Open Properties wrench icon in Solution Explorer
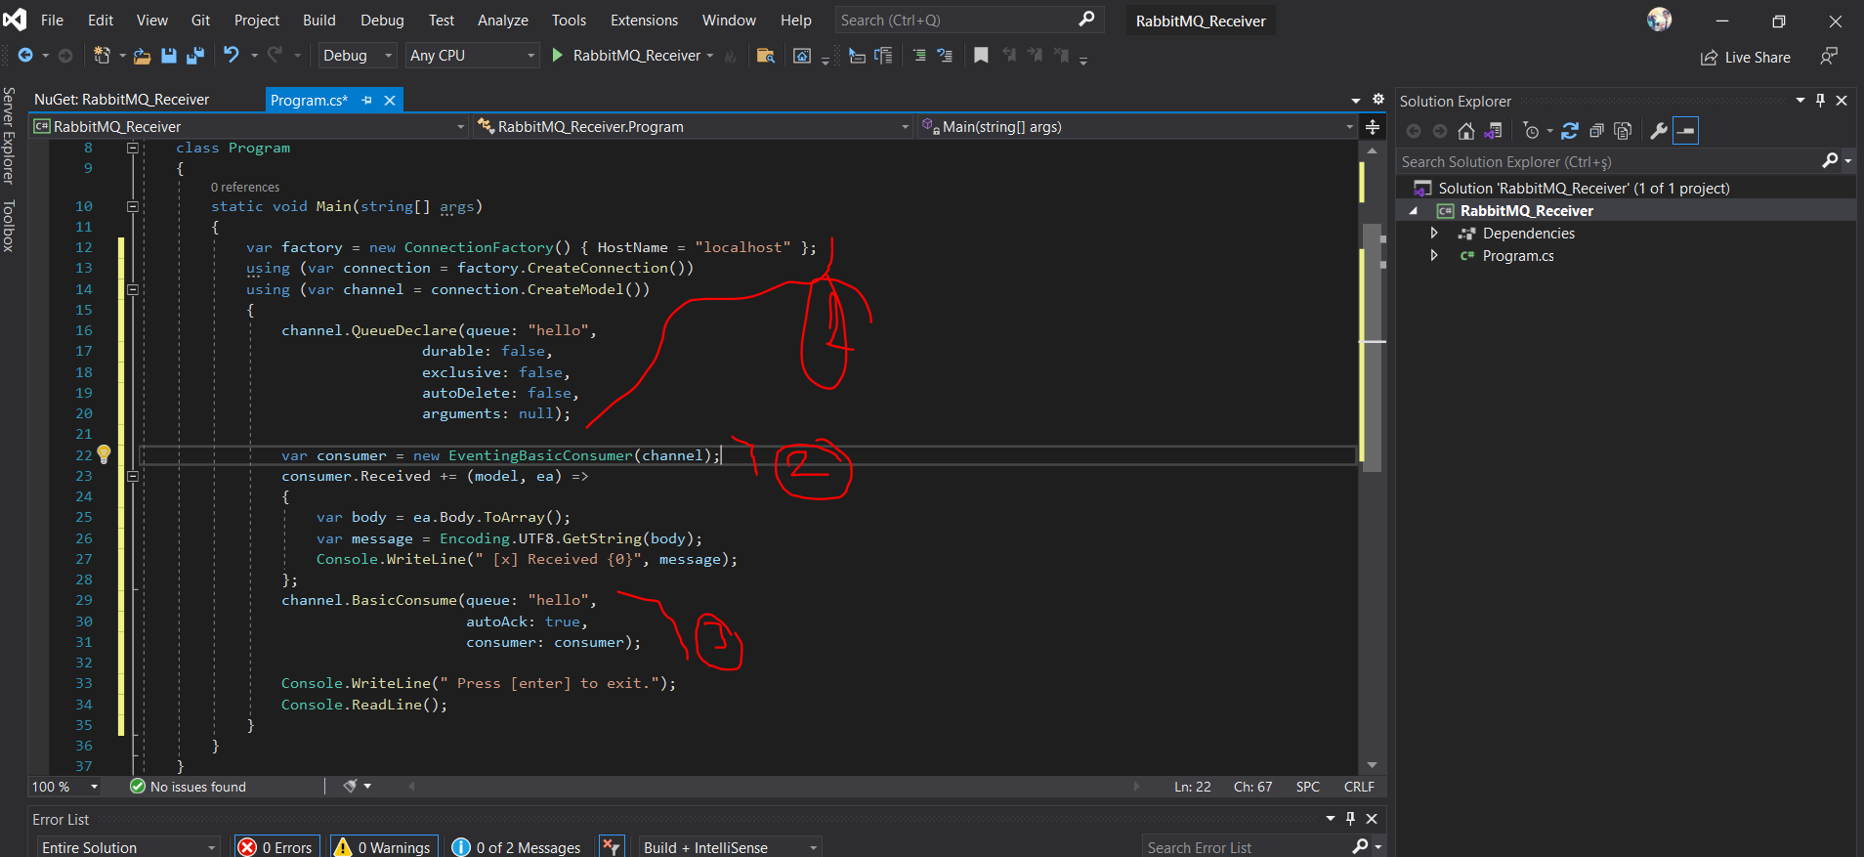The image size is (1864, 857). [1658, 131]
